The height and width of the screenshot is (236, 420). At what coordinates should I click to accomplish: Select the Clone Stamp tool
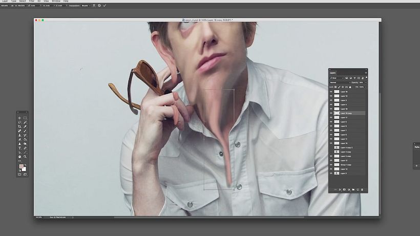[x=19, y=135]
